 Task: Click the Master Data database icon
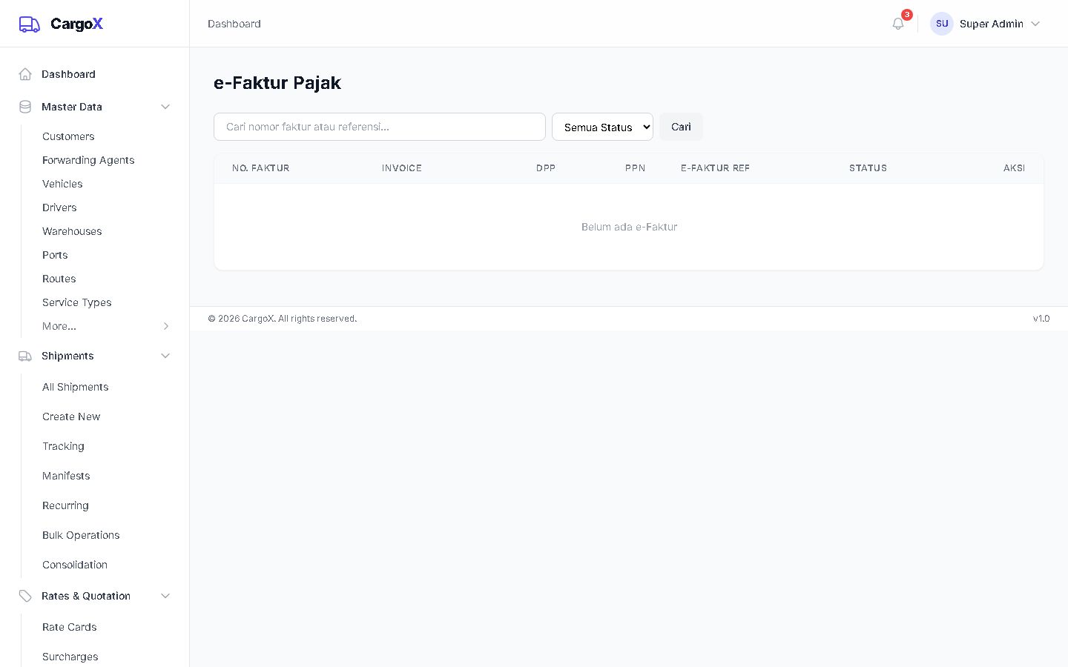coord(25,107)
